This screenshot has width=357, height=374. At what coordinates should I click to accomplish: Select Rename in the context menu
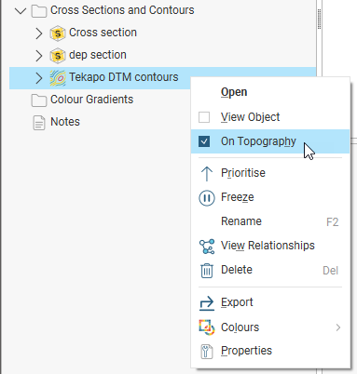coord(241,221)
